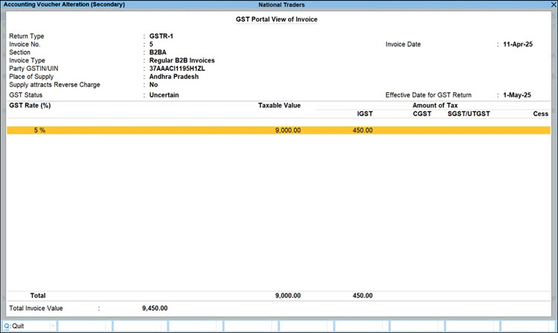Click Andhra Pradesh place of supply

(174, 77)
